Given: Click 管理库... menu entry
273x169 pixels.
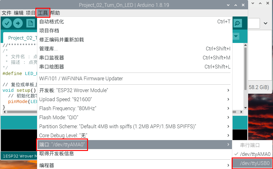Looking at the screenshot, I should click(49, 49).
